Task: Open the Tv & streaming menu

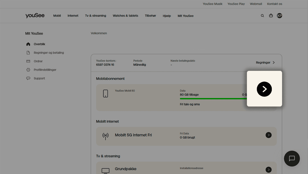Action: [95, 16]
